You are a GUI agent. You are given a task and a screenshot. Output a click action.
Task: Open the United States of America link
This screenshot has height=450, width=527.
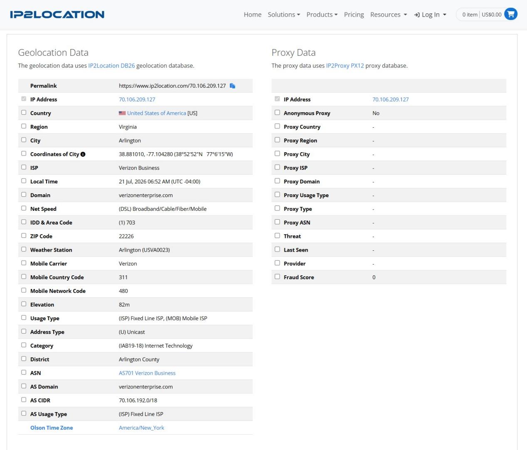157,113
